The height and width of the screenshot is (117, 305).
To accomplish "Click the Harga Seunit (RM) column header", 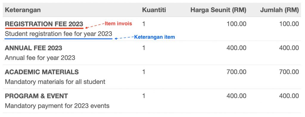I will pos(218,10).
